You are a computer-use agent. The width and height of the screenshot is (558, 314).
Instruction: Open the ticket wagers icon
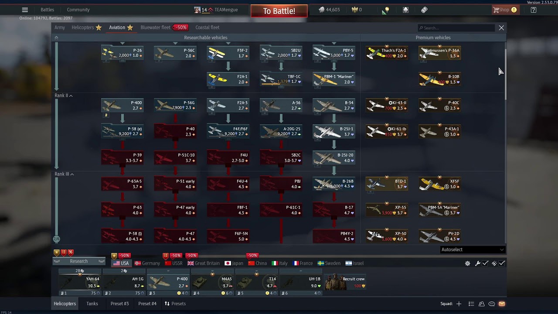(x=424, y=10)
